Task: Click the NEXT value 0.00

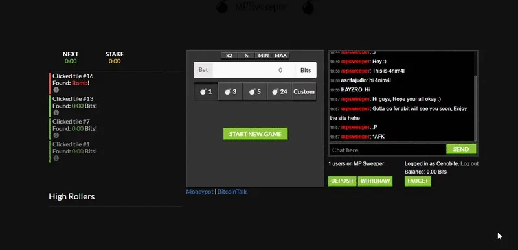Action: tap(71, 61)
